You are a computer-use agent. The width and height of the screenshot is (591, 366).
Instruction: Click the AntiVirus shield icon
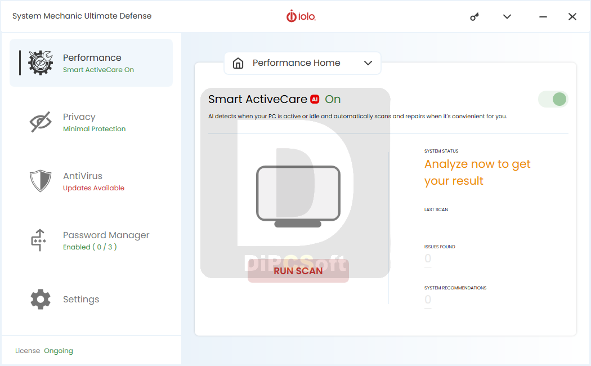point(41,181)
